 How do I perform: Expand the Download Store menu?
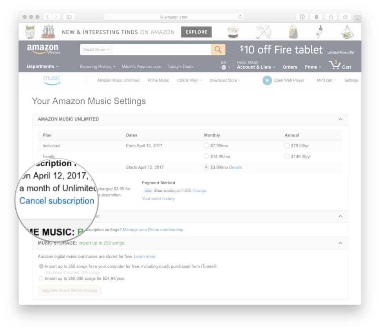click(x=224, y=80)
